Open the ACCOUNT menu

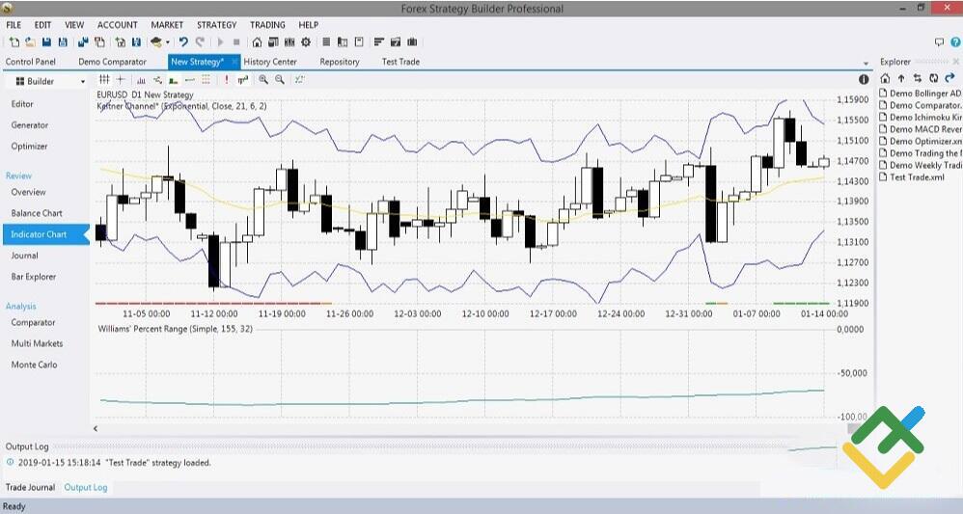pos(118,25)
